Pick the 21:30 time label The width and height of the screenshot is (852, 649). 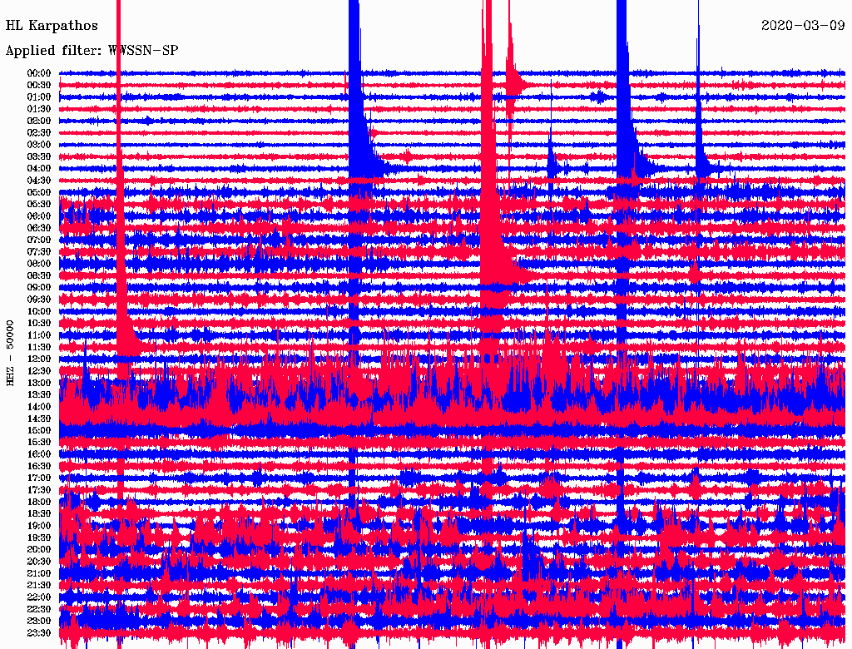click(x=39, y=585)
